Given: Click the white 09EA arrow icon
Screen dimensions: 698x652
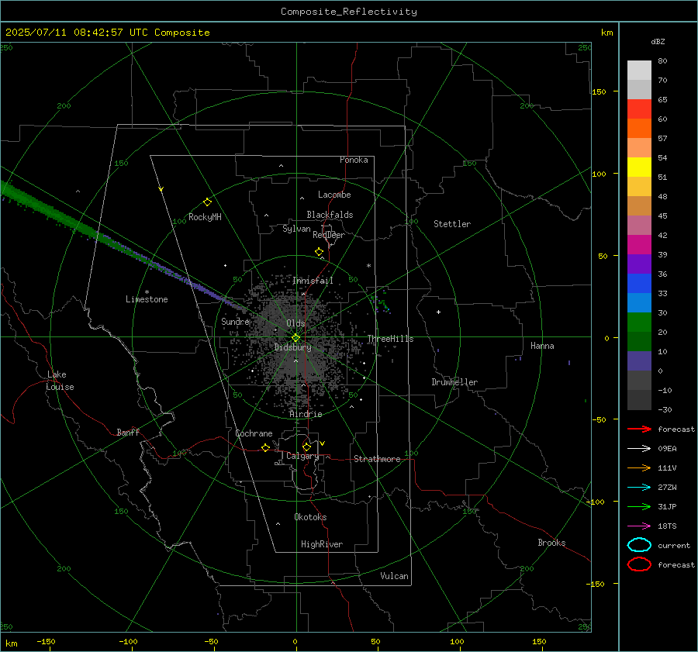Looking at the screenshot, I should tap(639, 449).
